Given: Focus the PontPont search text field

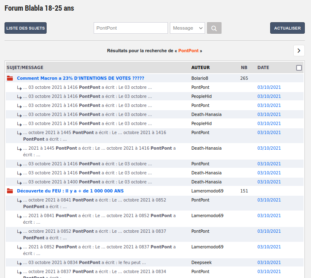Looking at the screenshot, I should 130,28.
